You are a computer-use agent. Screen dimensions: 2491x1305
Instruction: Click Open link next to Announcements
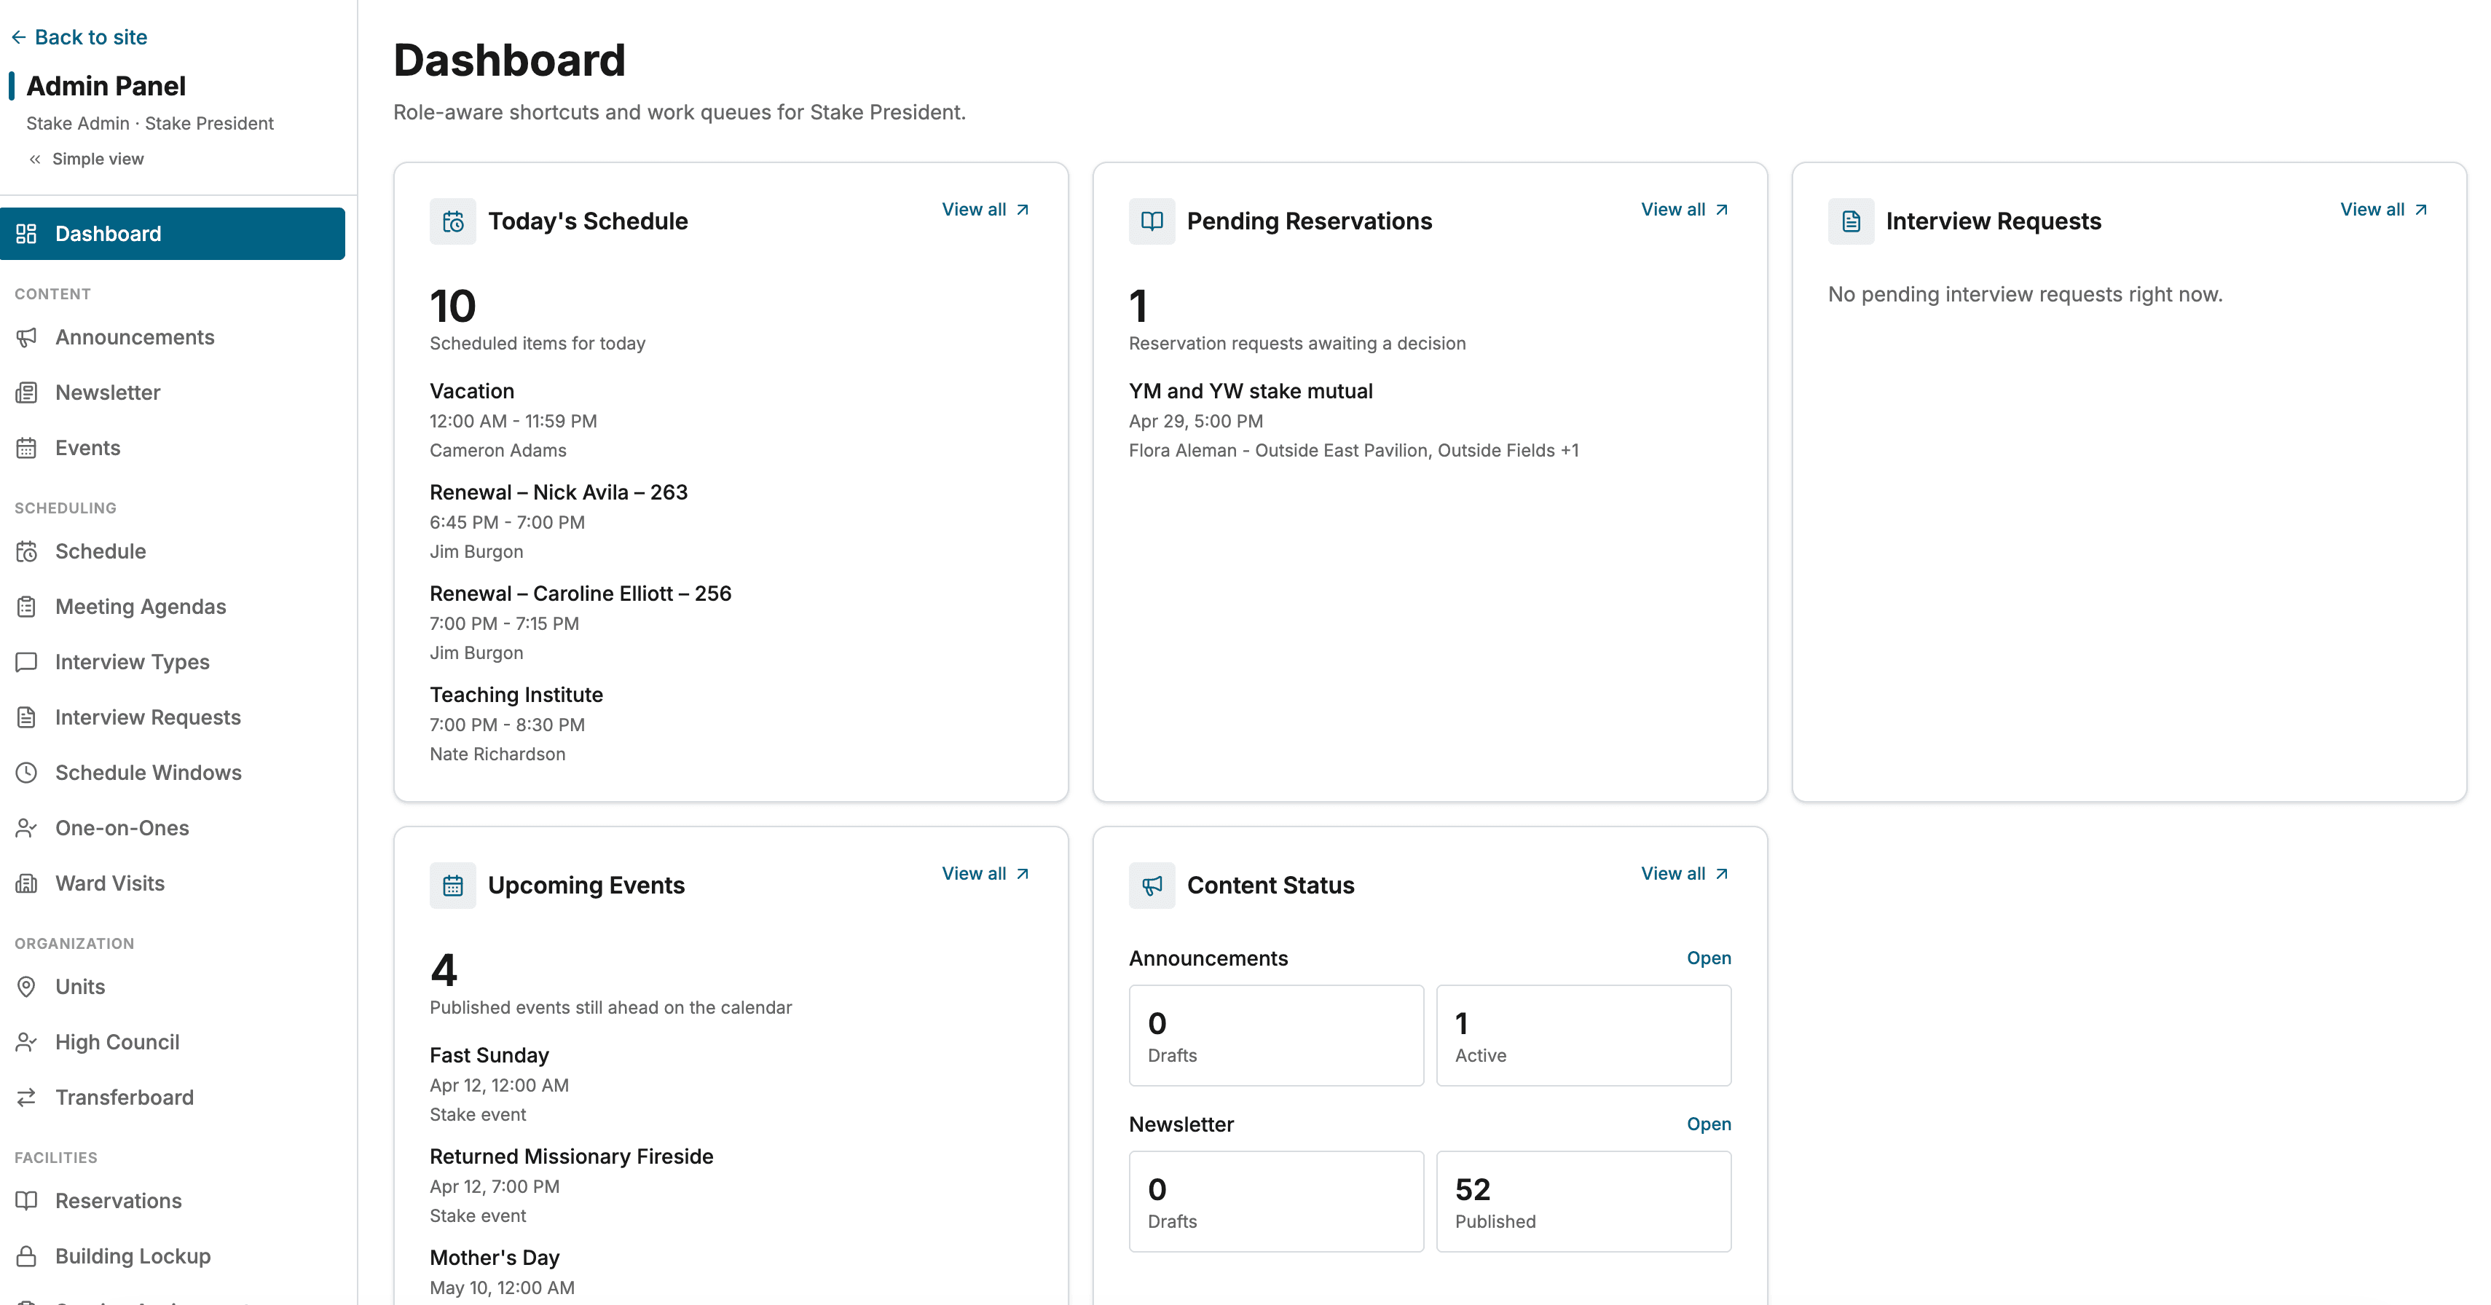[x=1709, y=958]
